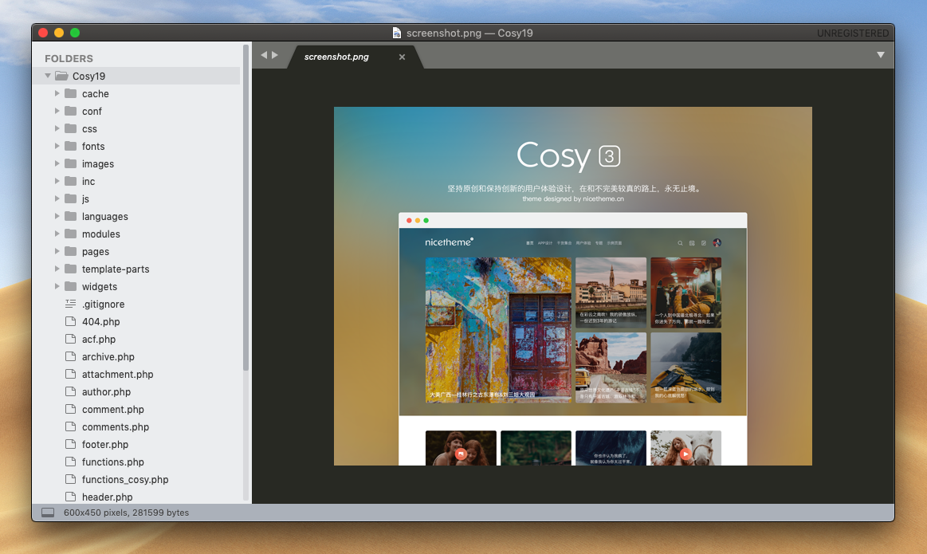The image size is (927, 554).
Task: Click the inc folder icon
Action: [x=71, y=181]
